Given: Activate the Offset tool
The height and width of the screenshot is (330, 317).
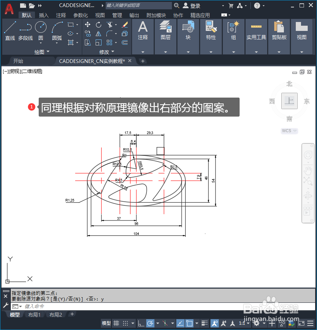Looking at the screenshot, I should click(125, 42).
